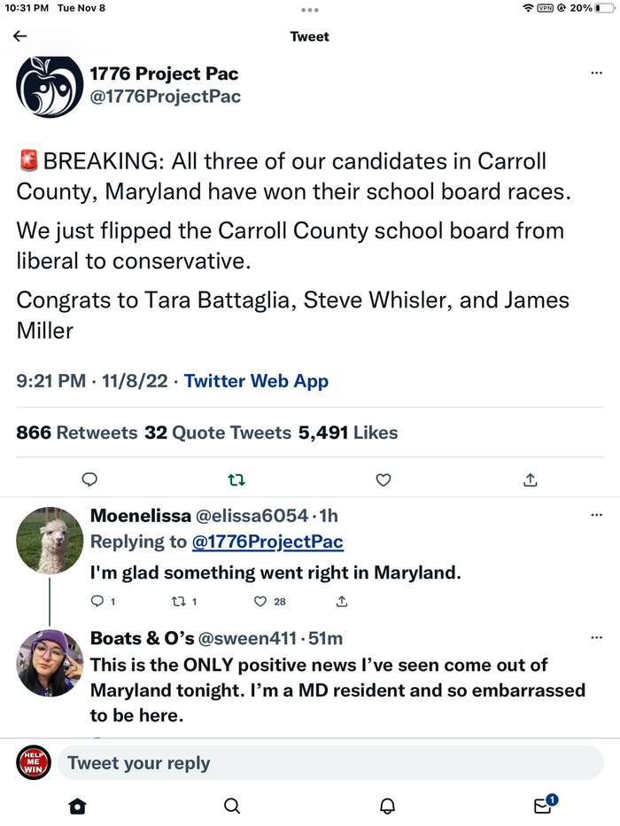Tap the back arrow to leave tweet
The width and height of the screenshot is (620, 826).
(x=20, y=36)
